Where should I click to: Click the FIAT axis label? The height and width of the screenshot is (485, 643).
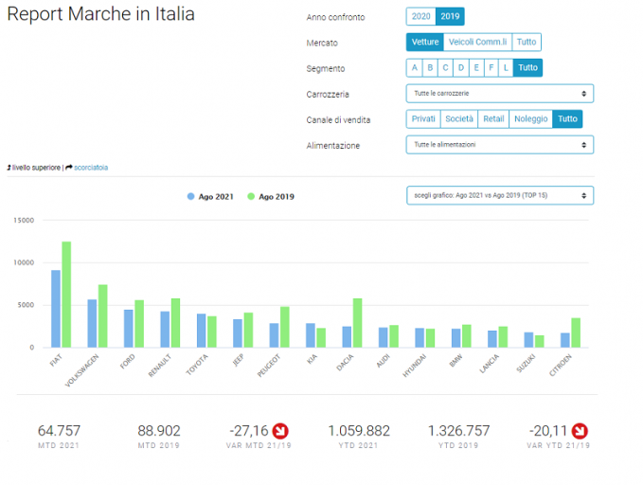click(55, 360)
